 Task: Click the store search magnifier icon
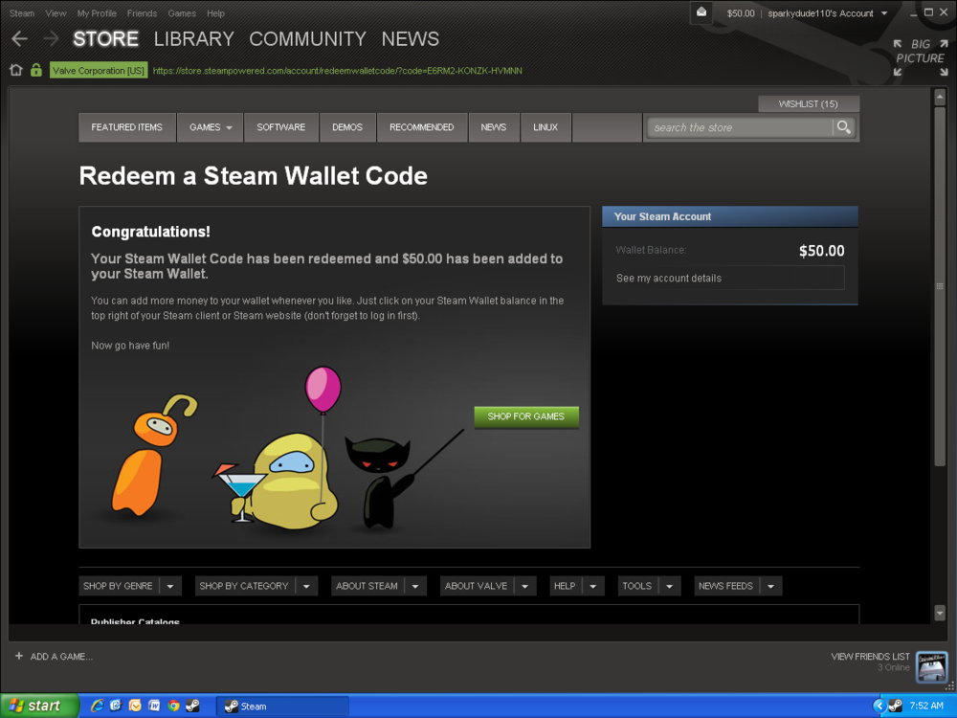click(x=843, y=127)
